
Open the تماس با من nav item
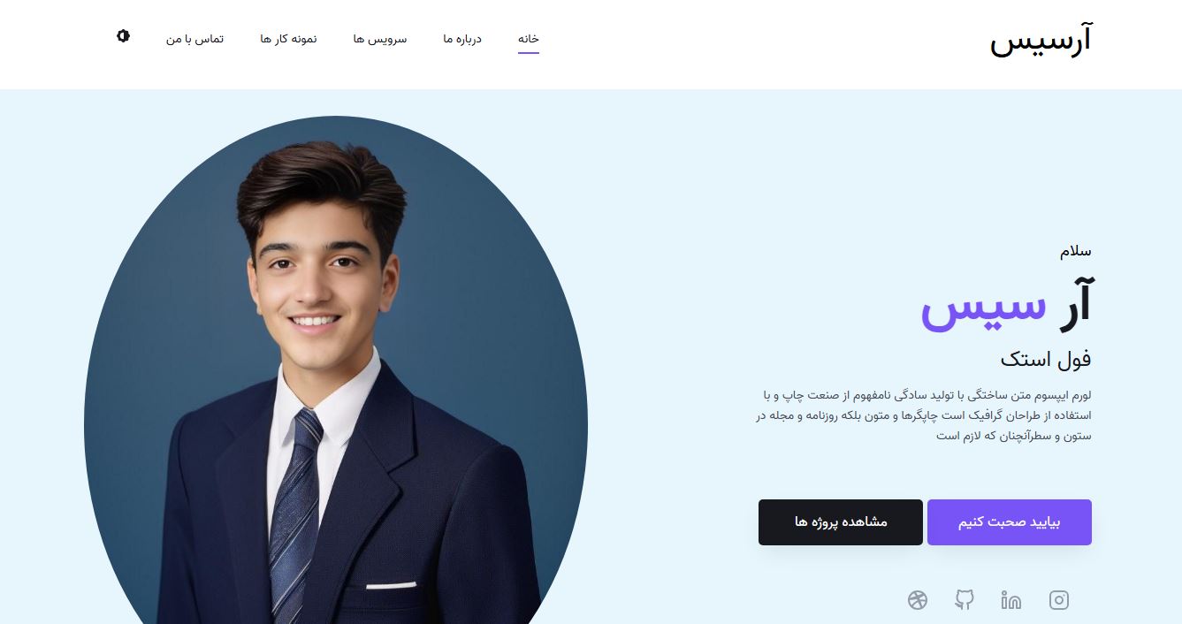click(x=194, y=39)
